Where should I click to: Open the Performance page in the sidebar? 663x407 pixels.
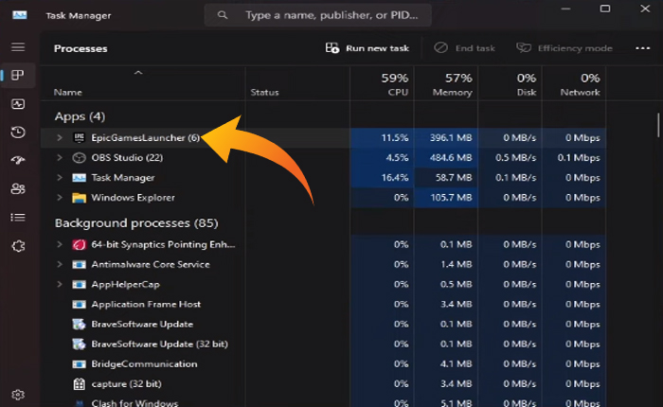[18, 104]
